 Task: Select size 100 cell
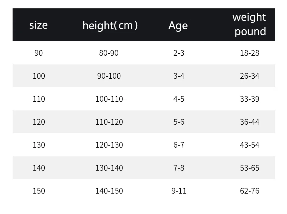tap(39, 76)
